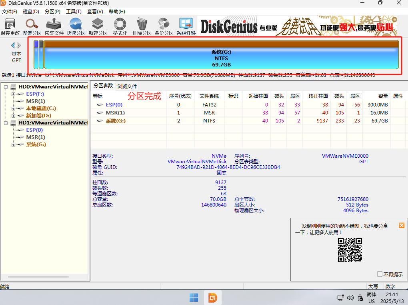The width and height of the screenshot is (408, 305).
Task: Go to previous disk with left arrow
Action: pos(13,45)
